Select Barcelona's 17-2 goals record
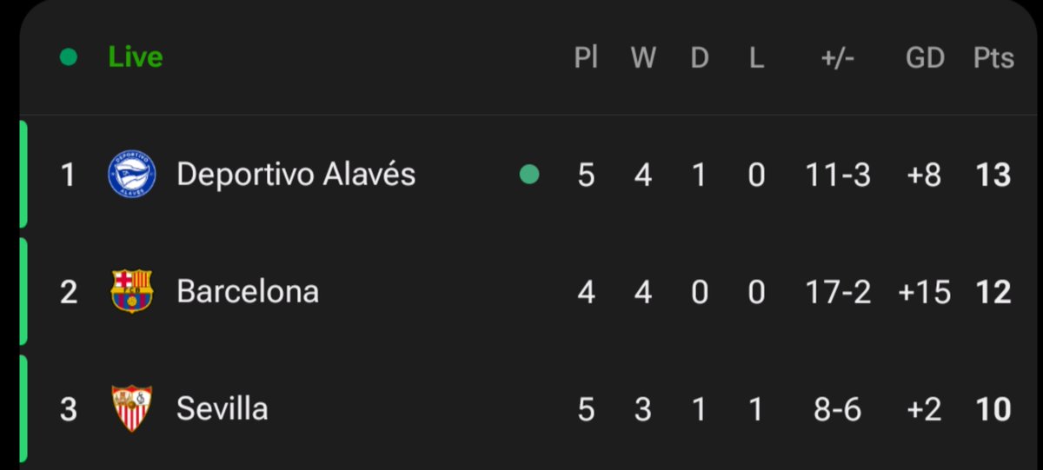The width and height of the screenshot is (1043, 470). point(838,292)
